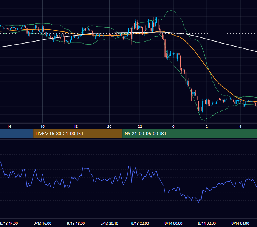The width and height of the screenshot is (257, 227).
Task: Click the 9/14 02:00 date label
Action: point(207,223)
